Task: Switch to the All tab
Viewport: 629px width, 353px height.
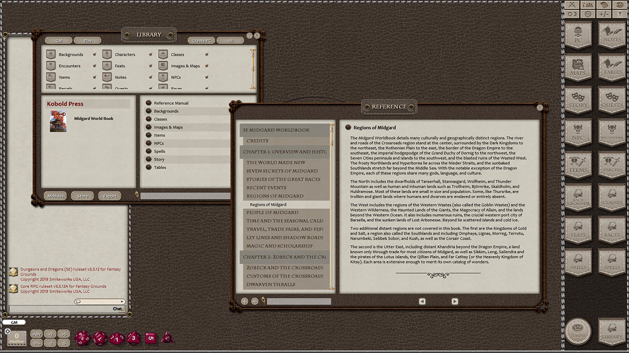Action: (x=230, y=40)
